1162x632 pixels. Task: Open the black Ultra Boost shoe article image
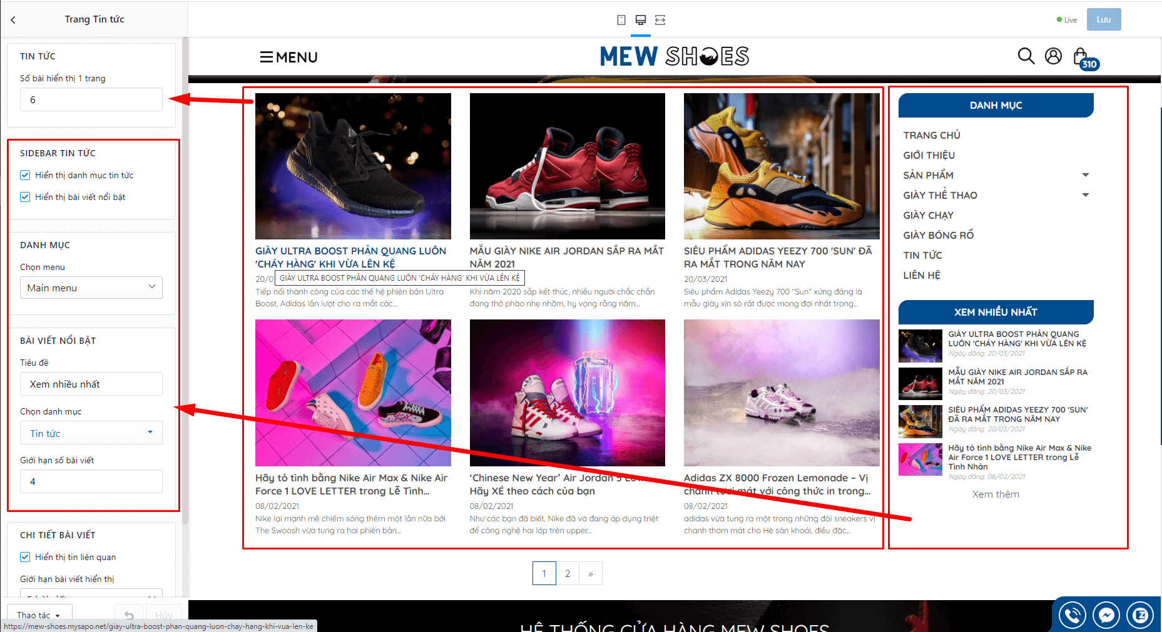(x=353, y=166)
